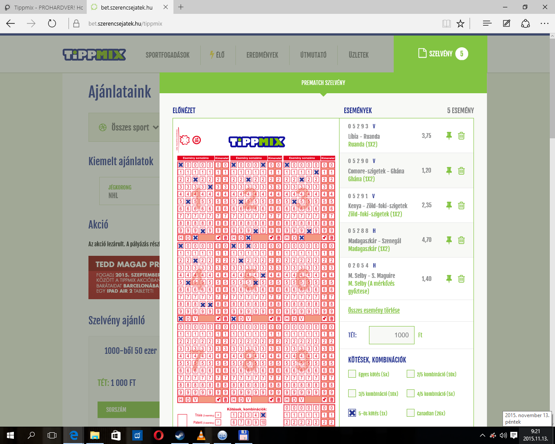Screen dimensions: 555x444
Task: Uncheck 5-ös kötés (1x)
Action: pyautogui.click(x=352, y=413)
